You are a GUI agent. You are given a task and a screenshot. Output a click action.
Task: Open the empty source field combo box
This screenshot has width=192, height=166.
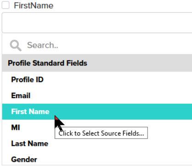click(97, 23)
